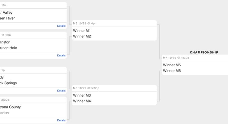
Task: Select Winner M6 slot in championship match
Action: (x=172, y=71)
